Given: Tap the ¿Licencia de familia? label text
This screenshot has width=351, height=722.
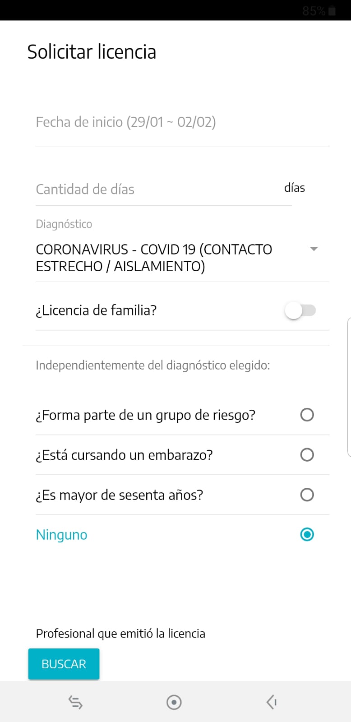Looking at the screenshot, I should click(96, 310).
